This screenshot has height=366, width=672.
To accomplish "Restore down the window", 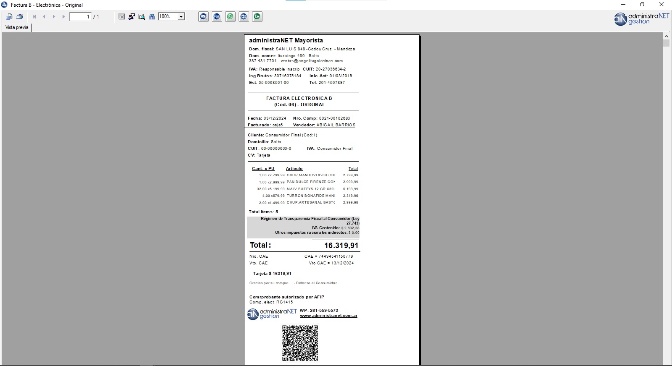I will coord(642,5).
